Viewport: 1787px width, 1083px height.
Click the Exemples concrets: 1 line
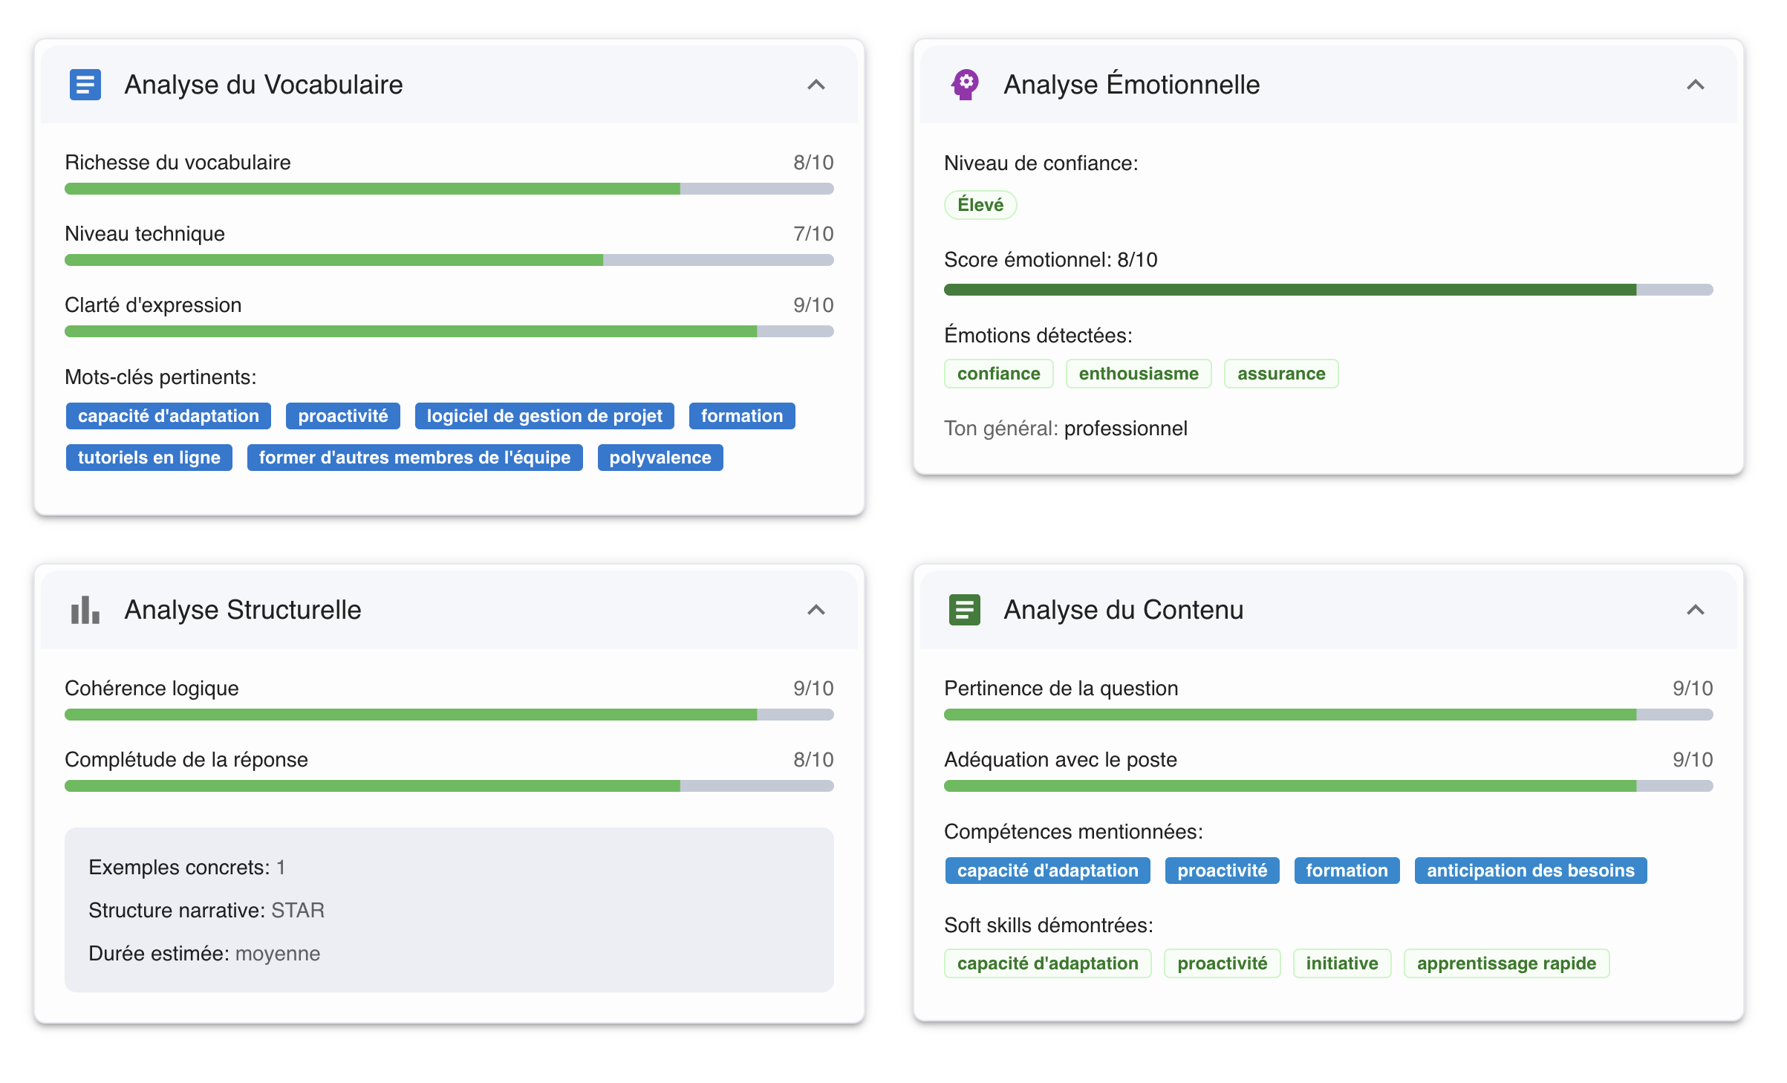tap(187, 868)
